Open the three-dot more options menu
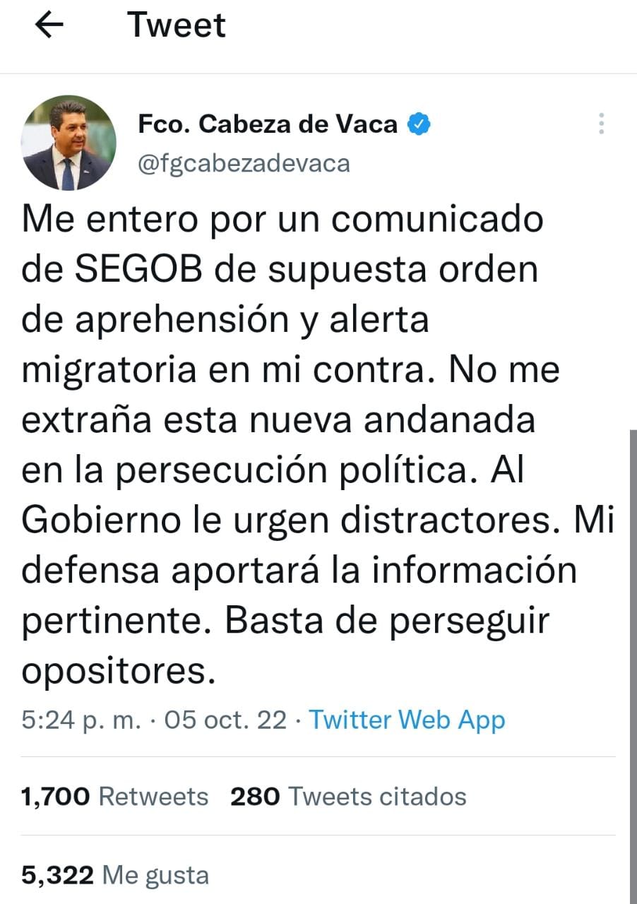The width and height of the screenshot is (637, 904). pos(601,124)
